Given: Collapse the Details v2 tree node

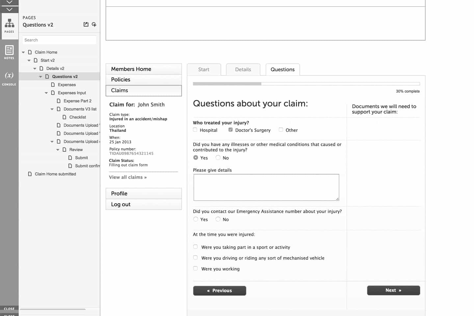Looking at the screenshot, I should click(35, 68).
